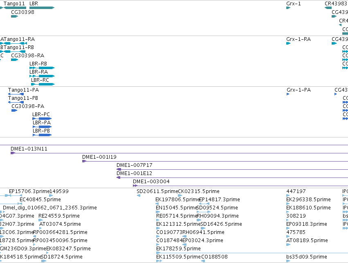This screenshot has height=263, width=348.
Task: Click the CR43983 gene label
Action: click(336, 4)
